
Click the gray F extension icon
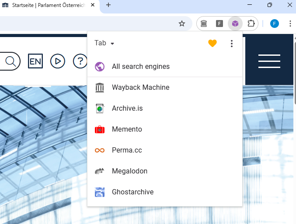pyautogui.click(x=219, y=24)
